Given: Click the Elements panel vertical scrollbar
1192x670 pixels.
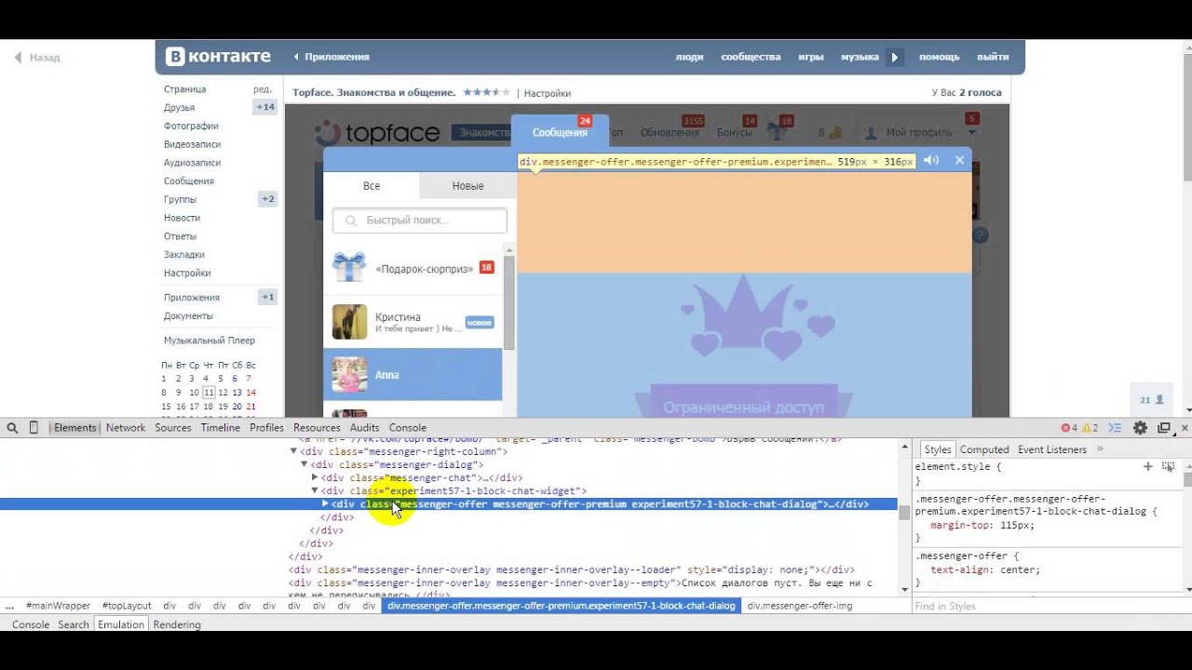Looking at the screenshot, I should 904,515.
